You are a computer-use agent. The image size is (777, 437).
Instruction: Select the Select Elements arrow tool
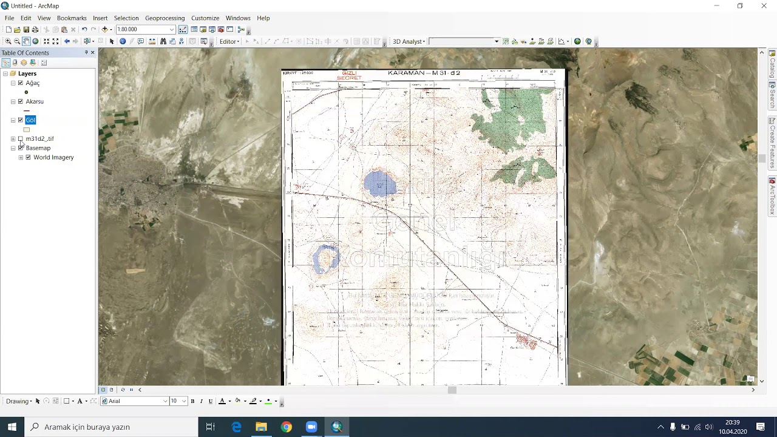[112, 41]
